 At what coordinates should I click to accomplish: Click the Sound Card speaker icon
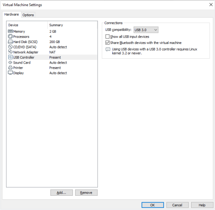coord(10,62)
